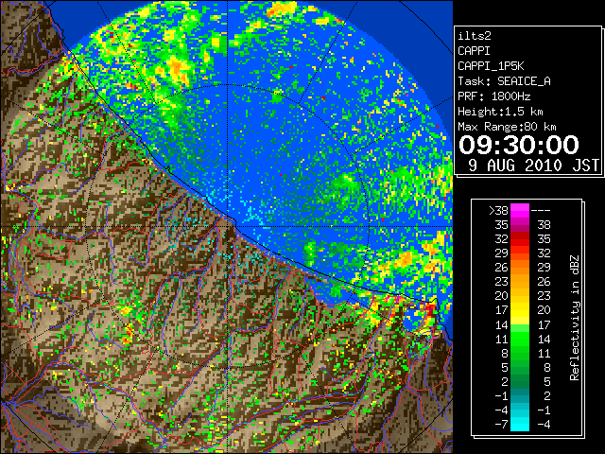Pick the yellow 17–20 dBZ legend band
605x454 pixels.
520,310
